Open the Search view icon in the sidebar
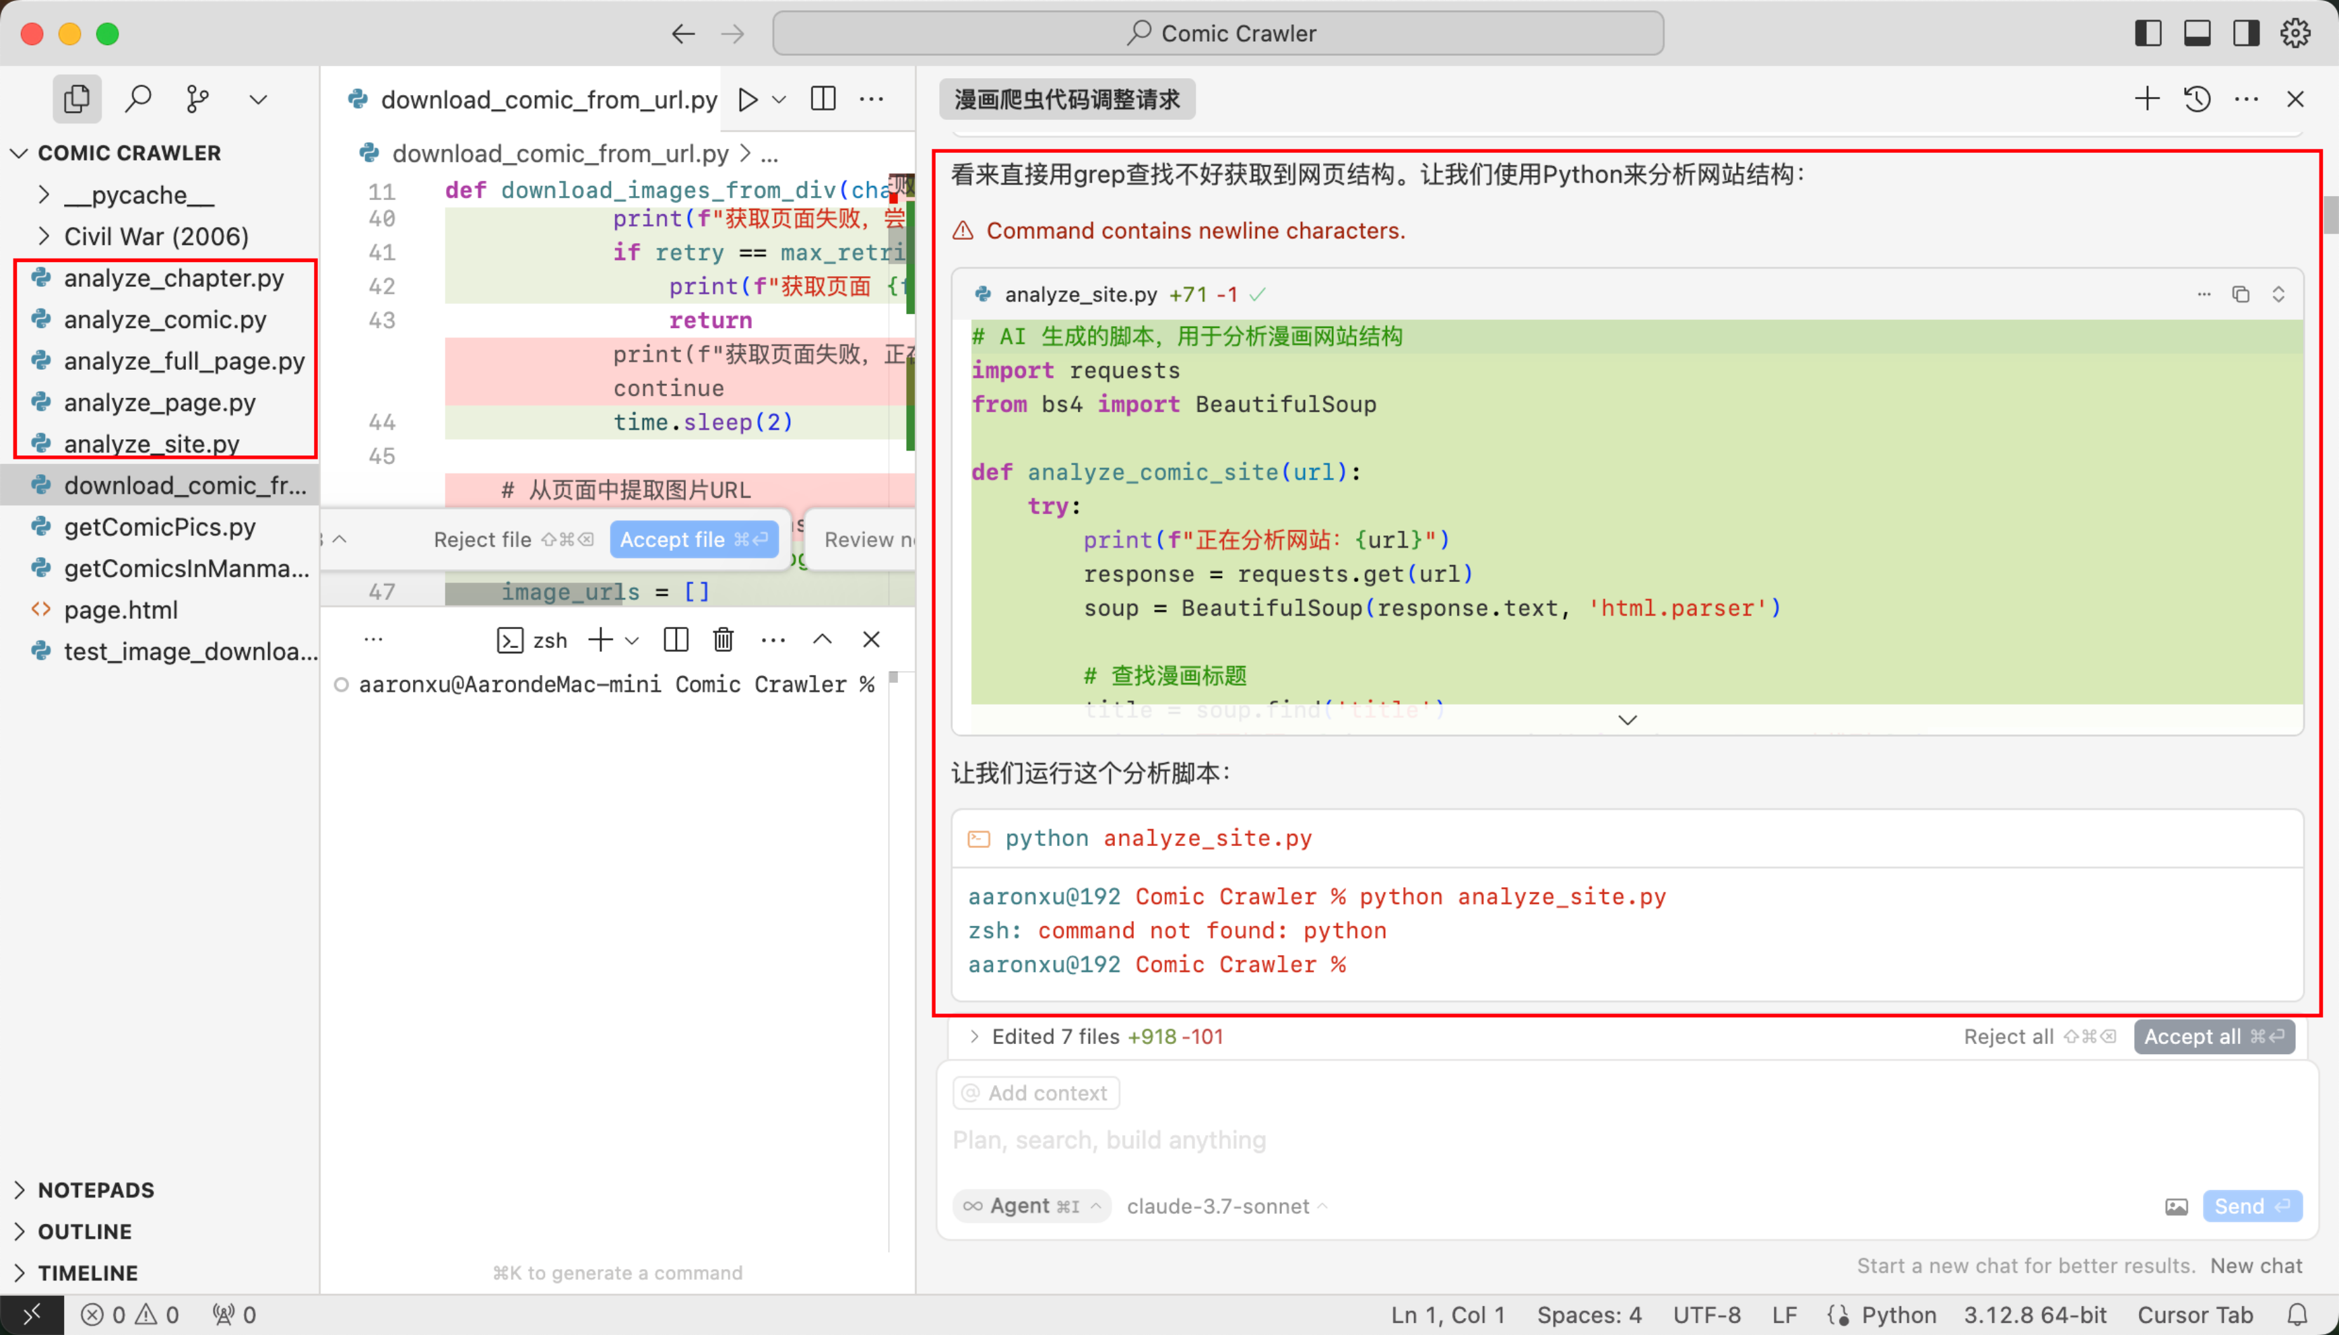Viewport: 2339px width, 1335px height. 139,99
